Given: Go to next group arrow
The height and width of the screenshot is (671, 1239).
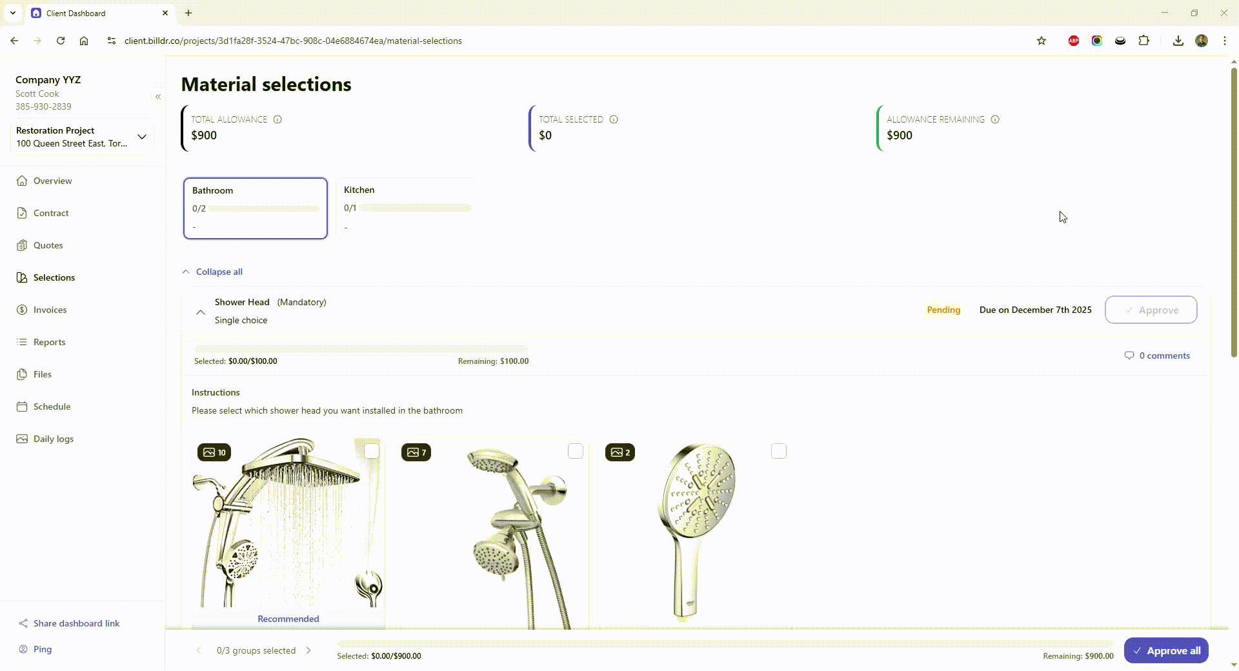Looking at the screenshot, I should [308, 650].
